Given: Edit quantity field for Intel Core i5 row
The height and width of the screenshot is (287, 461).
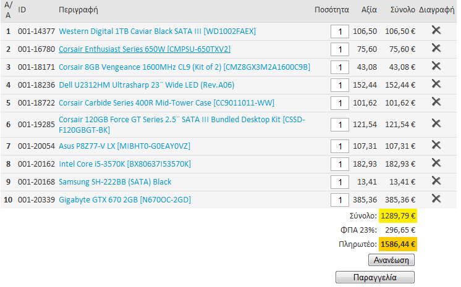Looking at the screenshot, I should [x=340, y=164].
